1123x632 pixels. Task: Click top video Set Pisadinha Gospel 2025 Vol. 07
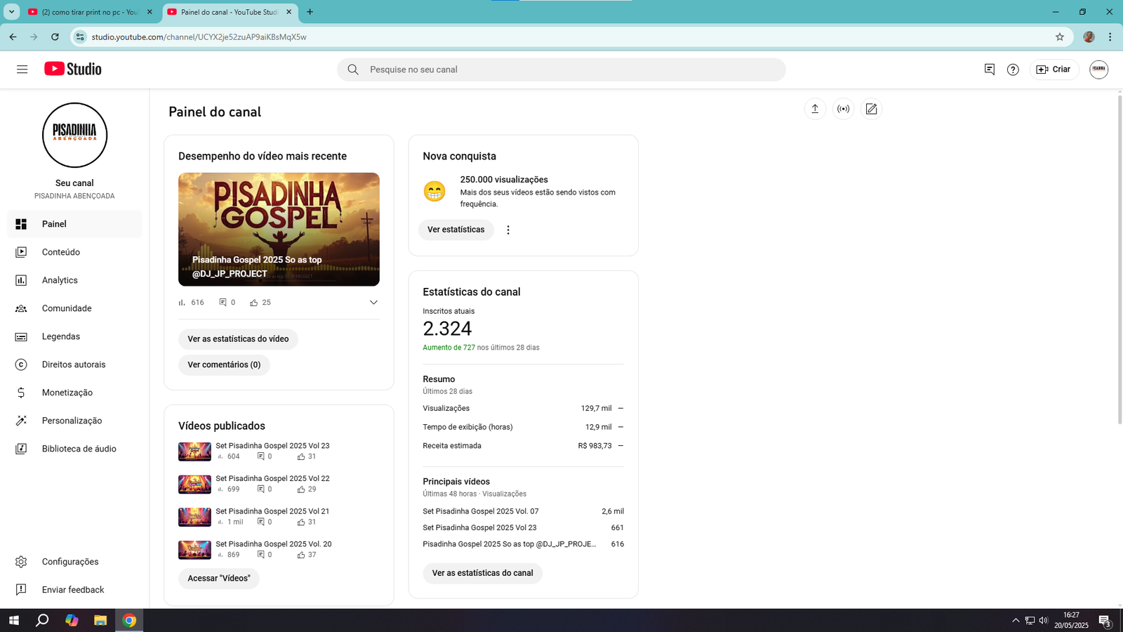[x=481, y=511]
